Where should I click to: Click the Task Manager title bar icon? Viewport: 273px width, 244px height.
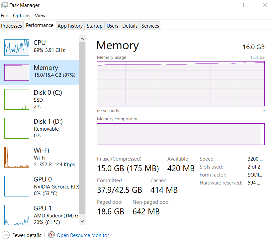[x=5, y=5]
